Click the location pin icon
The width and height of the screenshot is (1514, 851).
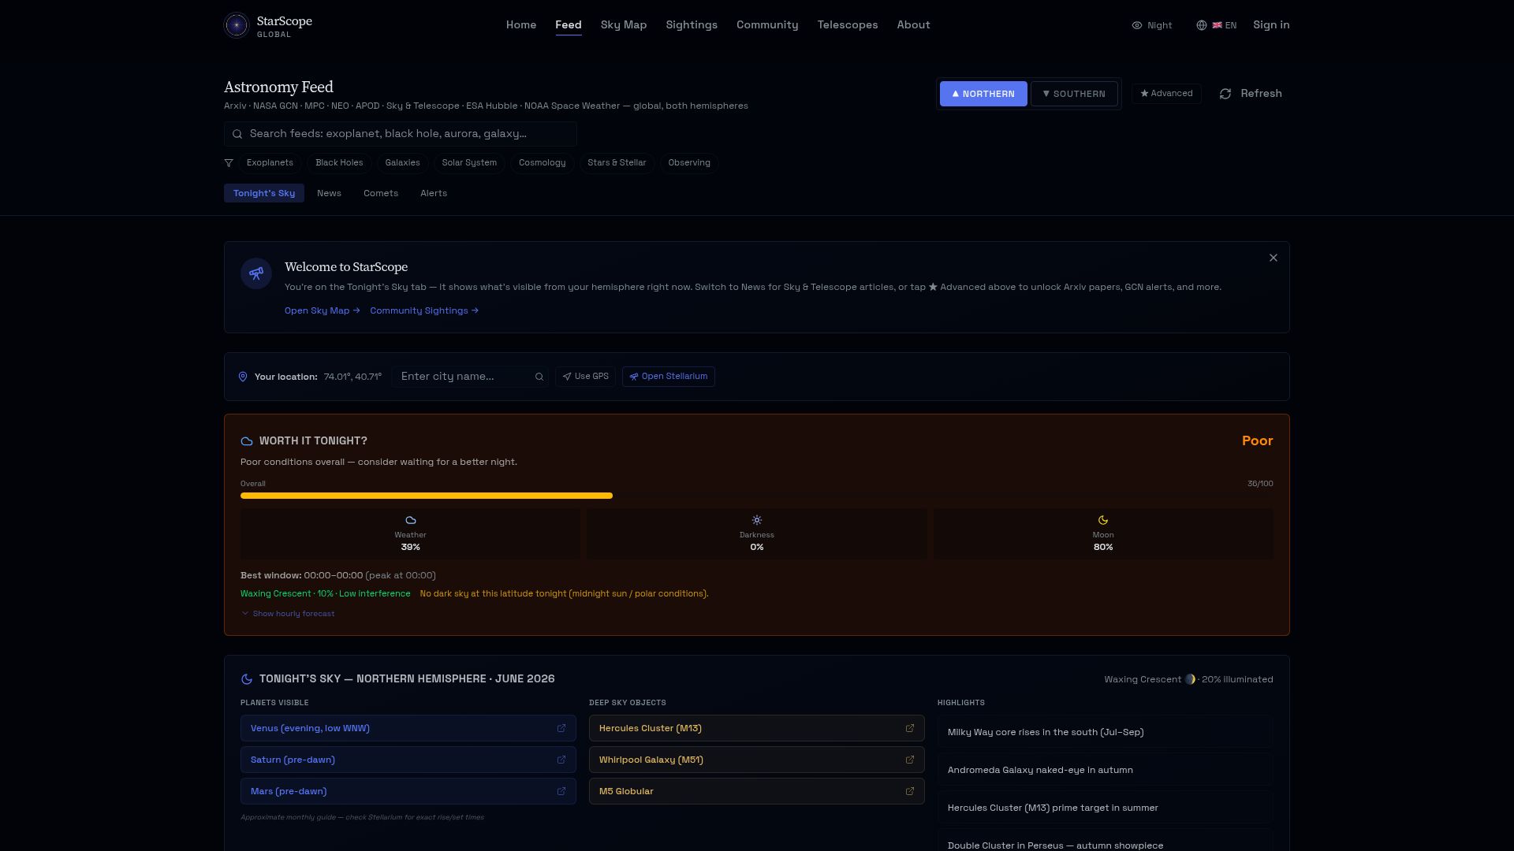pos(243,377)
